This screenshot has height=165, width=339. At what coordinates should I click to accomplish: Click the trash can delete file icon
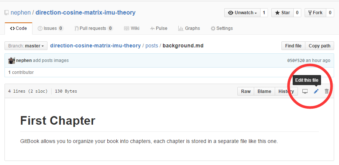click(x=326, y=91)
